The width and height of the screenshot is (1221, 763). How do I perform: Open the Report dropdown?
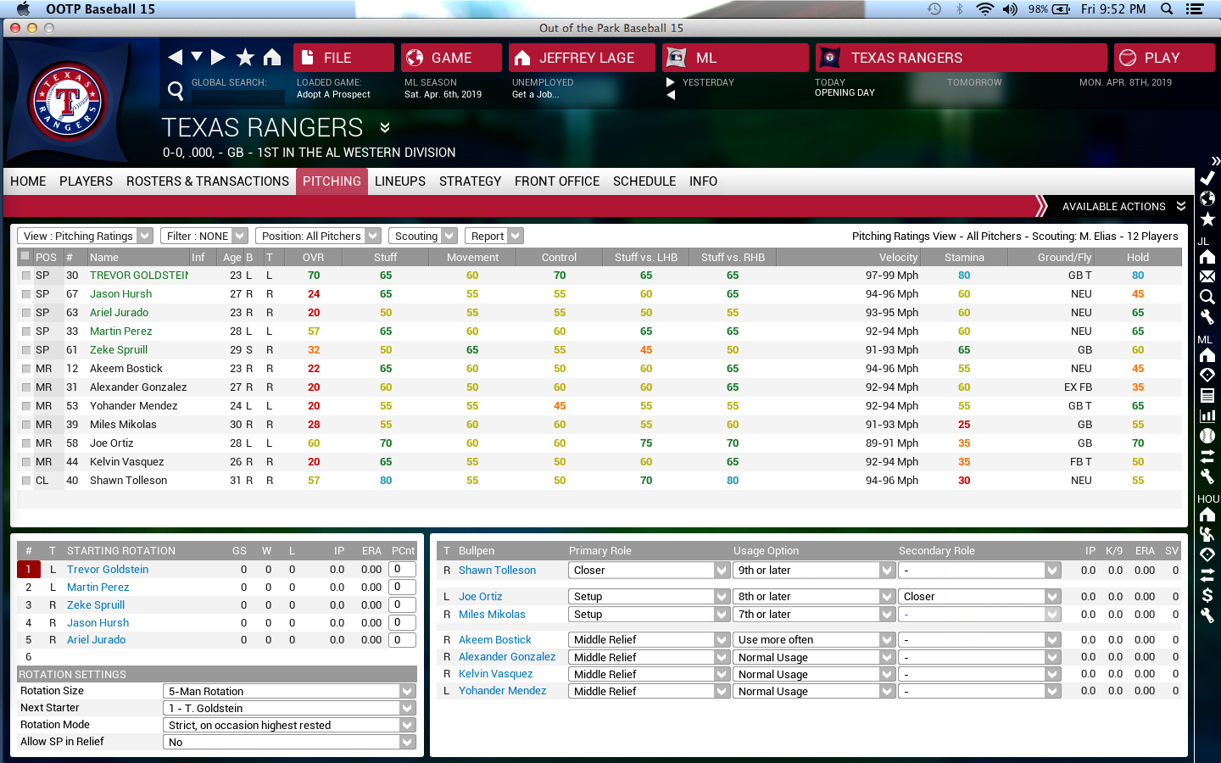[493, 236]
